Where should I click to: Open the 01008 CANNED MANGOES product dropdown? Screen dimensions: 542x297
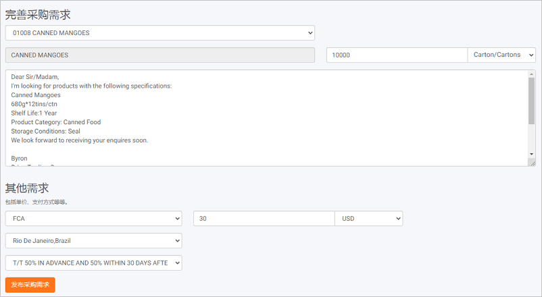(x=159, y=33)
